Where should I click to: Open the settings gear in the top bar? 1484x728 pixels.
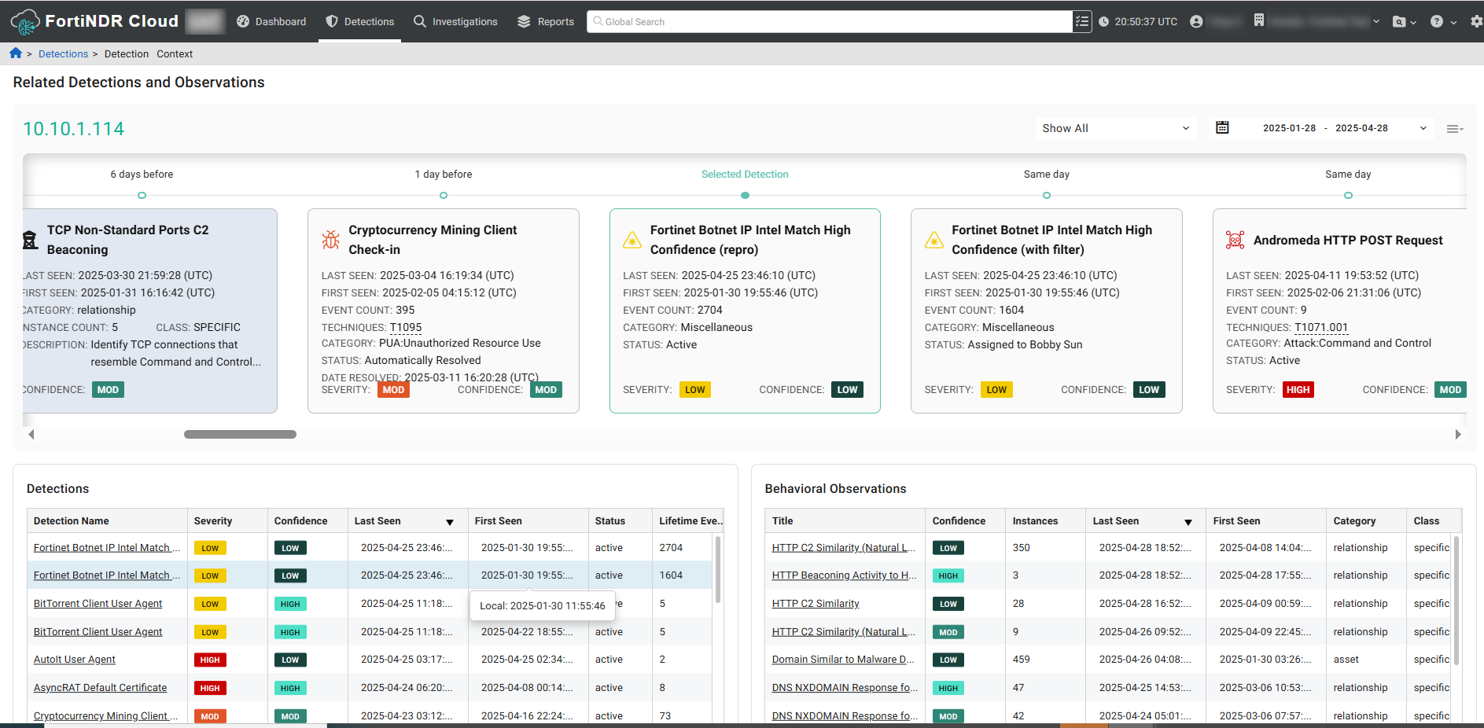tap(1475, 21)
